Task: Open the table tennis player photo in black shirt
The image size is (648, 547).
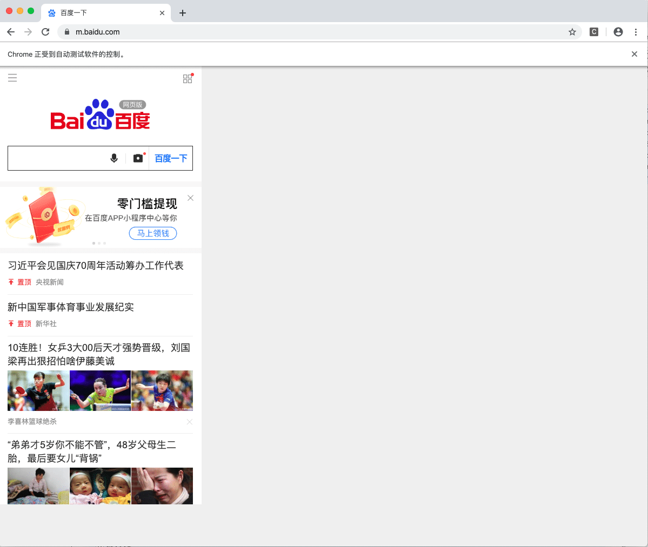Action: (38, 390)
